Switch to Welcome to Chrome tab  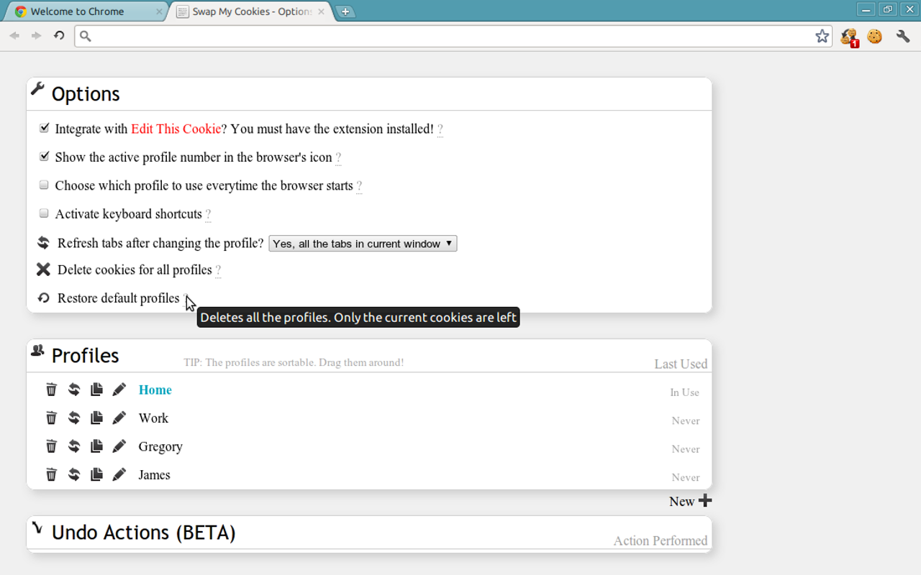(85, 11)
